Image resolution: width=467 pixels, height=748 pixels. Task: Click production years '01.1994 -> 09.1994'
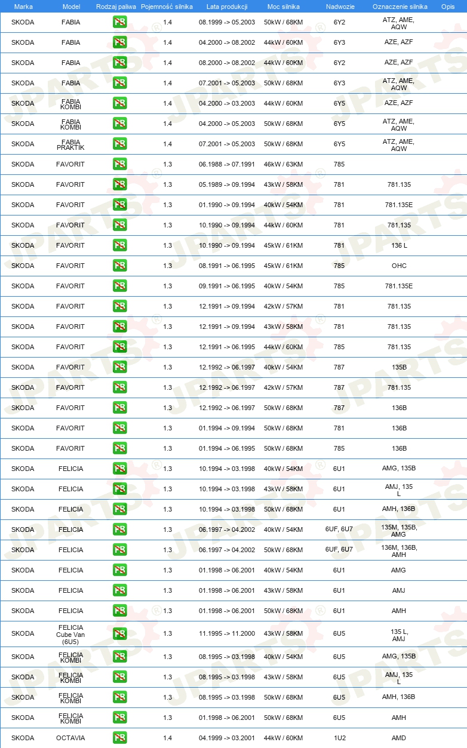click(x=227, y=428)
